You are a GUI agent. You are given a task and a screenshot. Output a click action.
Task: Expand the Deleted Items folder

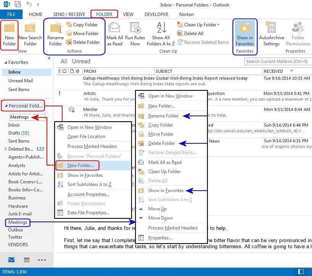pyautogui.click(x=6, y=149)
